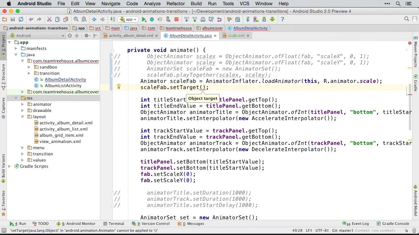Navigate Forward with the right arrow icon
The image size is (419, 235).
point(102,19)
